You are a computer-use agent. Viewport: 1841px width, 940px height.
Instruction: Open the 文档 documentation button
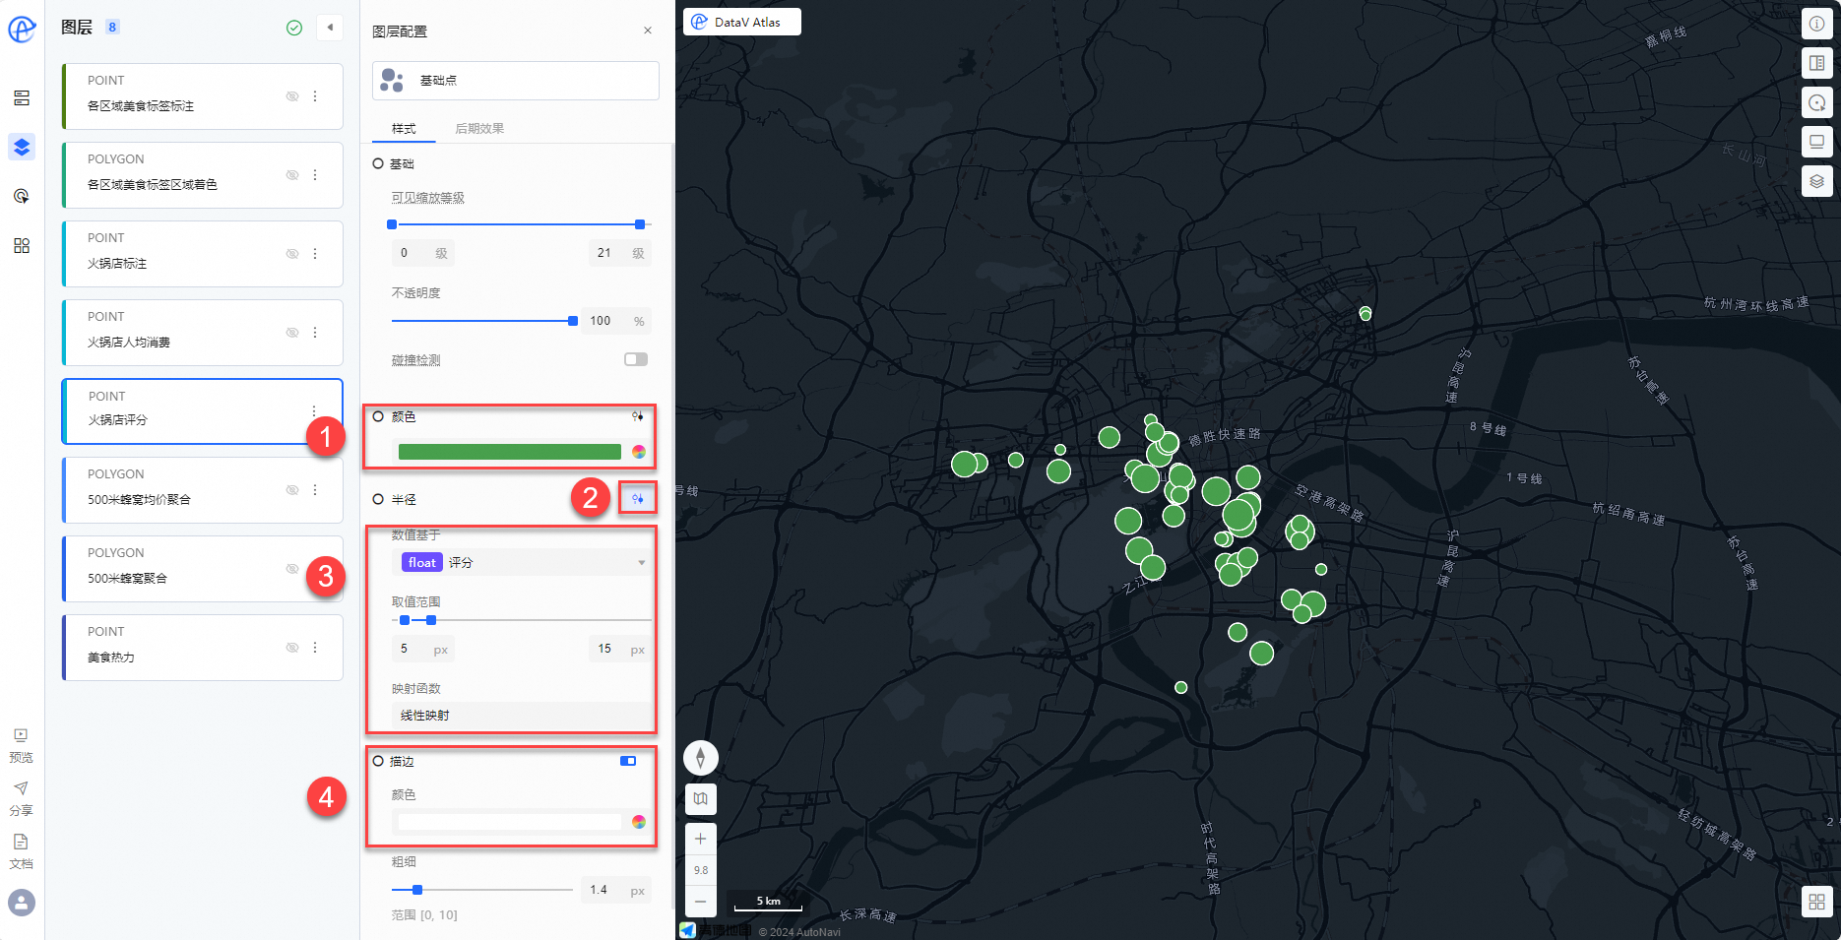[x=22, y=852]
